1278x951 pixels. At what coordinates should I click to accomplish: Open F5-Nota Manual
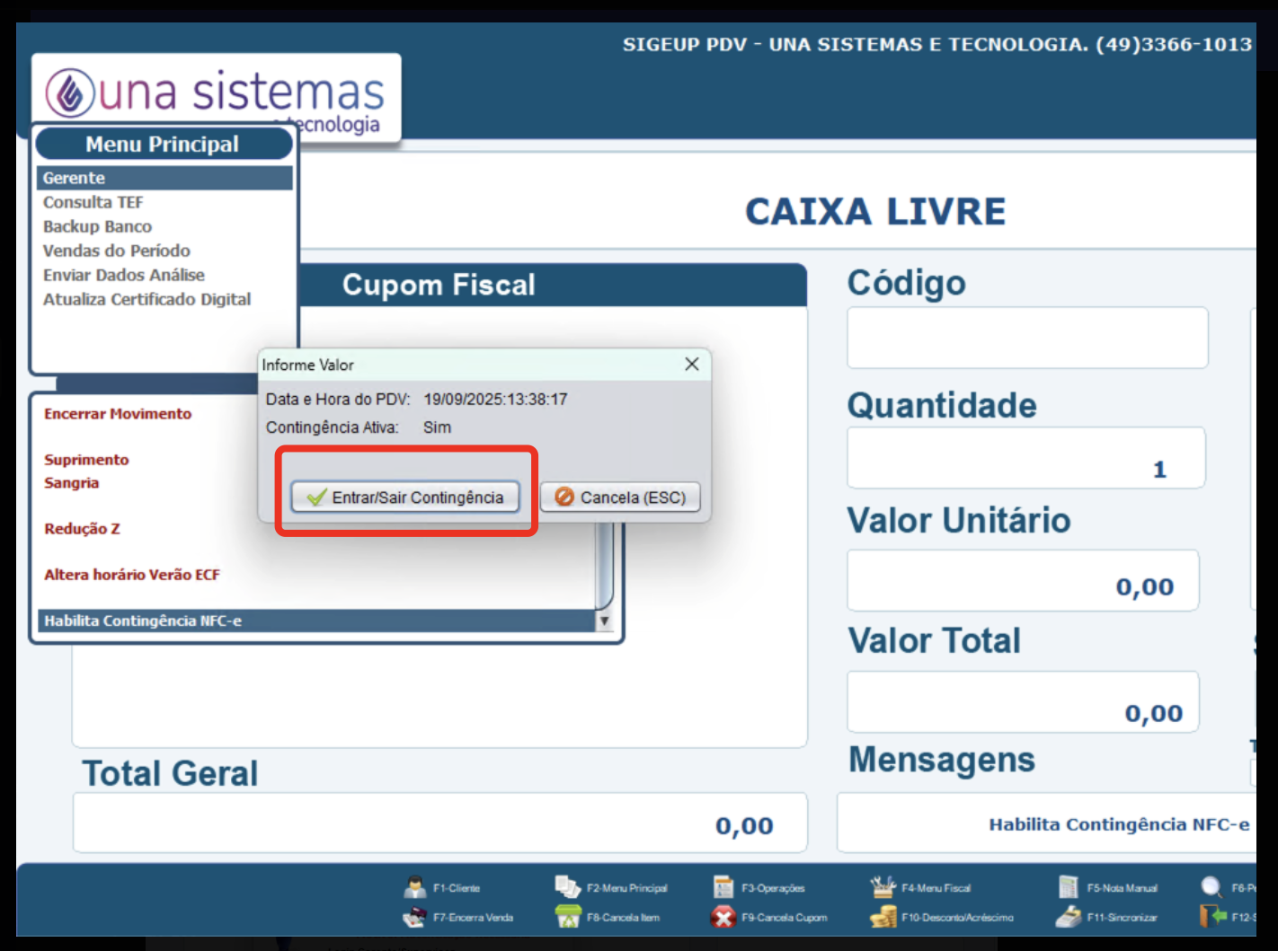(x=1069, y=887)
